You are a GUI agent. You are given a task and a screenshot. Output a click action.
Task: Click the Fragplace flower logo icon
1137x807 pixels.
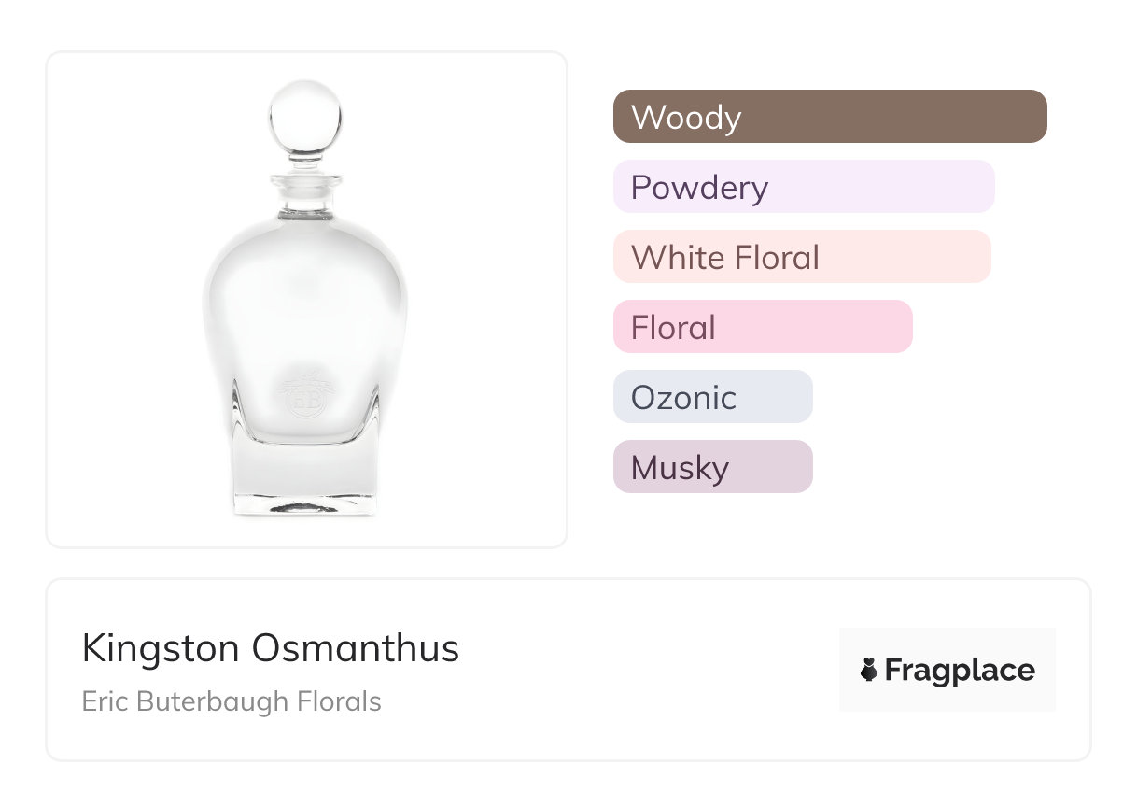869,671
